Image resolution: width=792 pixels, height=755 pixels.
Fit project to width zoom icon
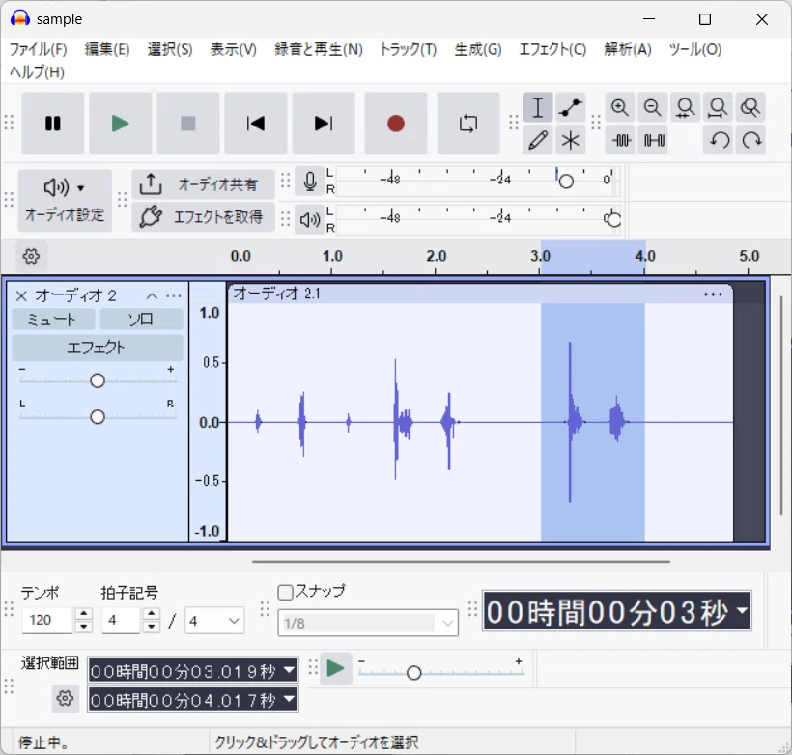718,107
